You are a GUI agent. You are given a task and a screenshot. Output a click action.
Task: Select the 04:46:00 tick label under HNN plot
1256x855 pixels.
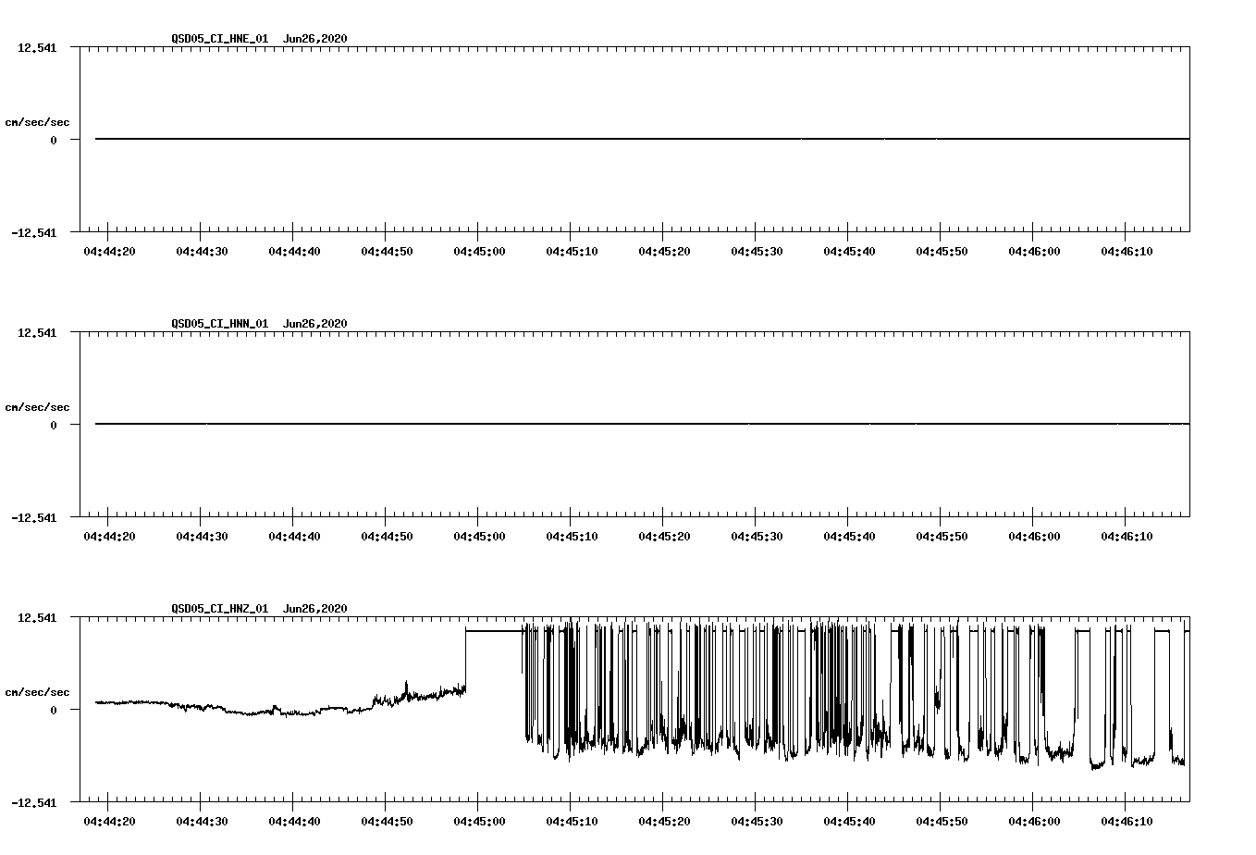tap(1034, 537)
